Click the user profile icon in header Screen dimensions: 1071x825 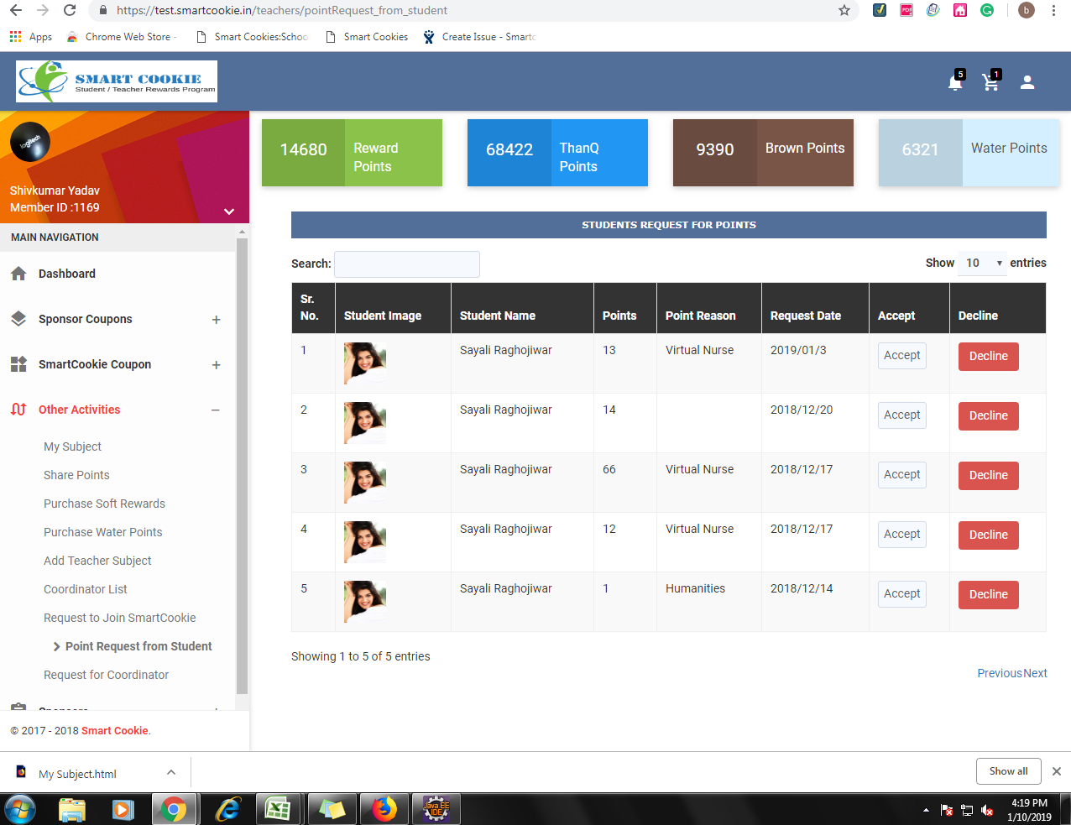pyautogui.click(x=1027, y=82)
